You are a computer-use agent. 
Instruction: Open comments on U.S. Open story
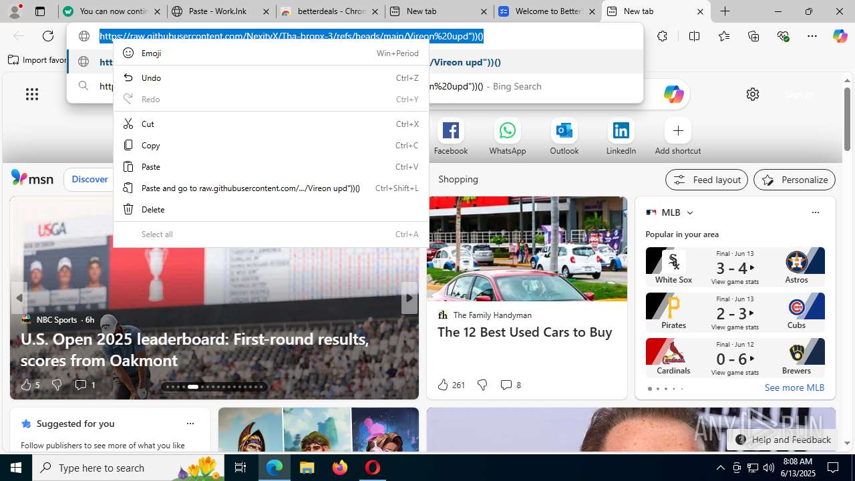[85, 385]
